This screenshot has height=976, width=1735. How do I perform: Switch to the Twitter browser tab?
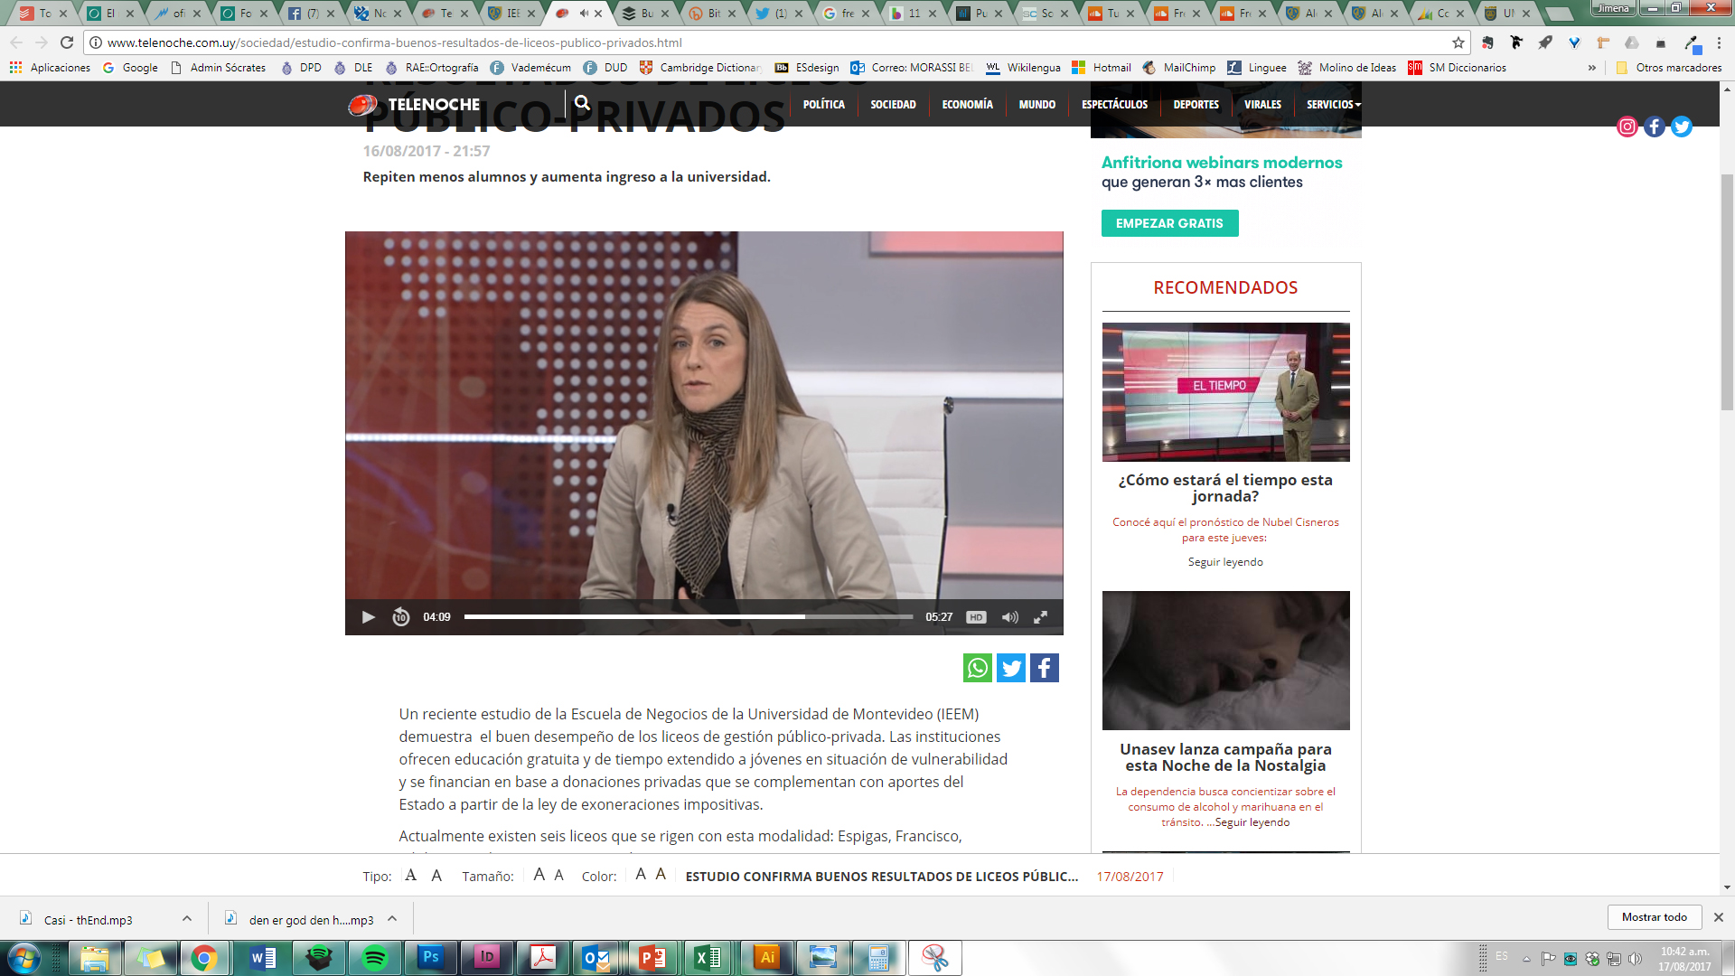point(779,14)
